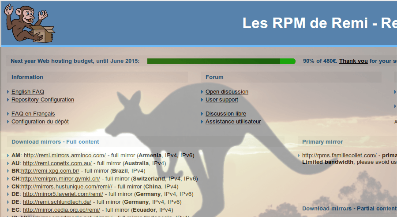This screenshot has width=397, height=217.
Task: Click the 90% of 480€ text
Action: [x=320, y=61]
